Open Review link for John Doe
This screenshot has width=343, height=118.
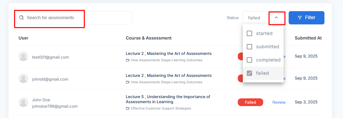[x=279, y=102]
